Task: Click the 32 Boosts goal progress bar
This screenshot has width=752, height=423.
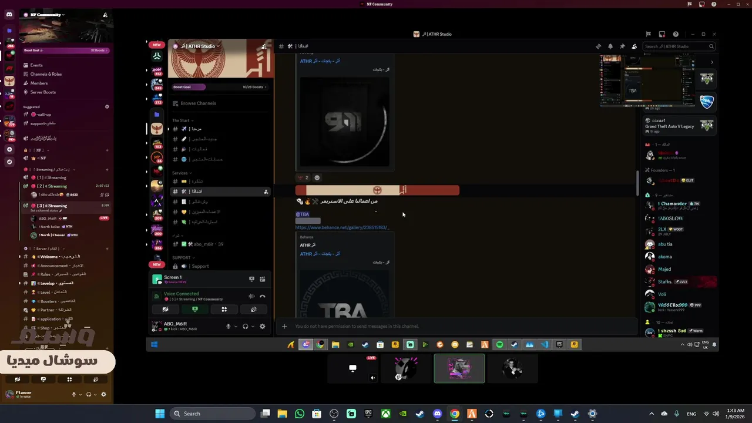Action: (66, 51)
